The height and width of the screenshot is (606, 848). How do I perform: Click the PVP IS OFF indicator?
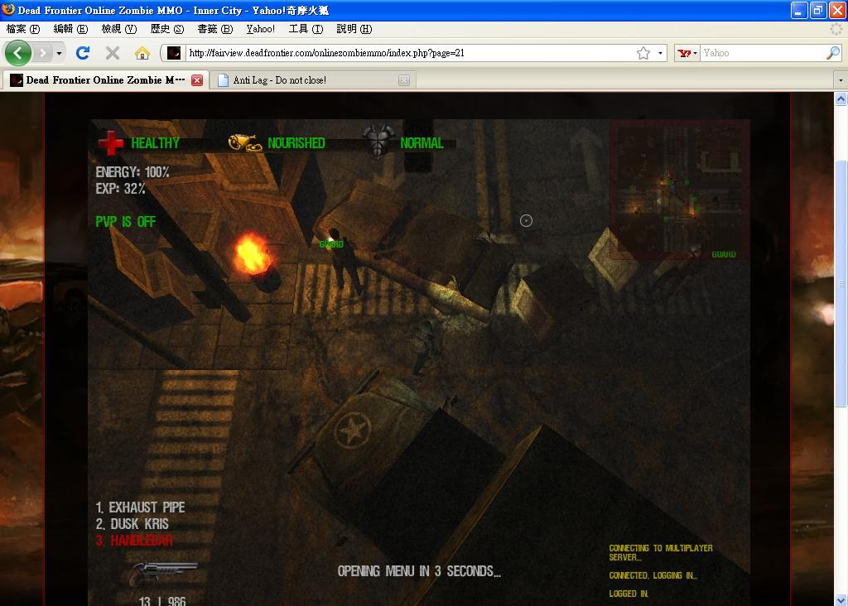point(126,222)
